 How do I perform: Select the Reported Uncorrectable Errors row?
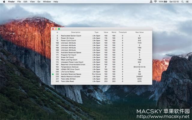[101, 64]
